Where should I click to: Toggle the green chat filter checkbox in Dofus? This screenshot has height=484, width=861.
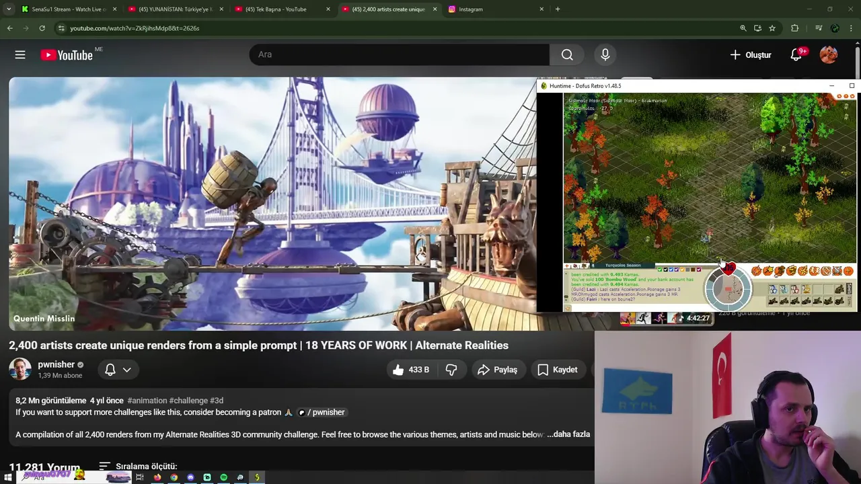click(660, 270)
